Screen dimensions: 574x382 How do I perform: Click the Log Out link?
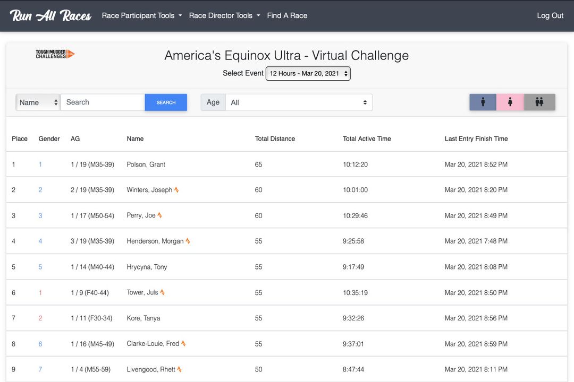(x=550, y=15)
